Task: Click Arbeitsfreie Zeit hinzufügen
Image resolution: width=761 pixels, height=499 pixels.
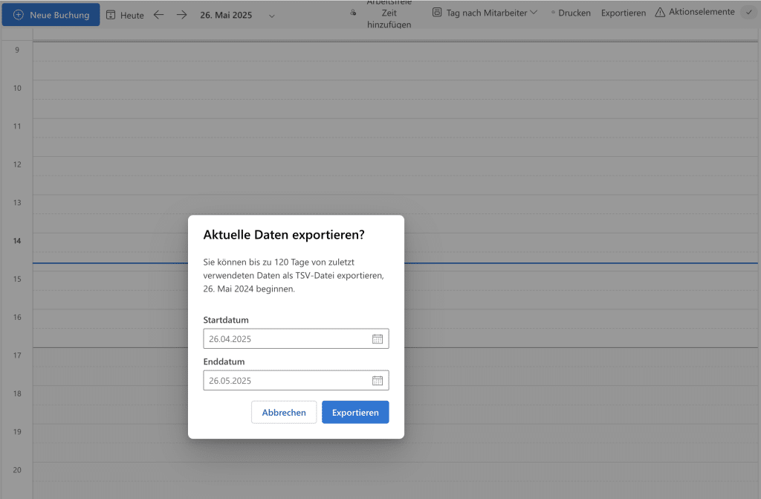Action: 388,13
